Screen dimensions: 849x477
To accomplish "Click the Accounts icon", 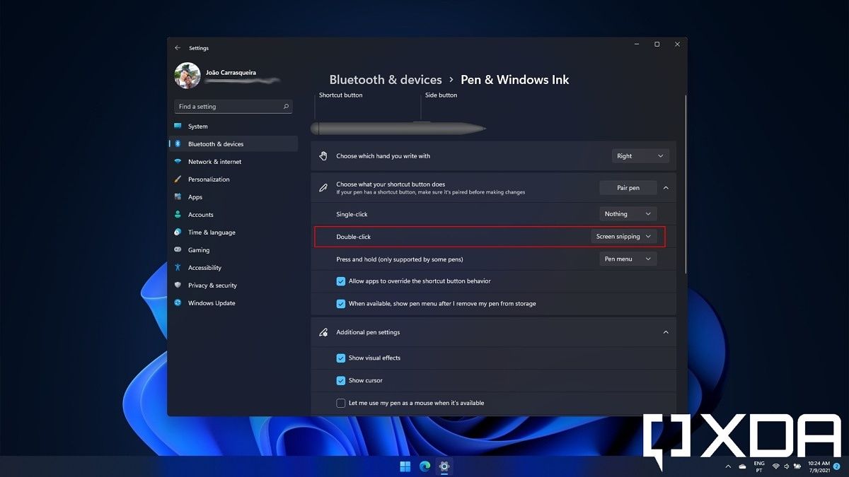I will tap(178, 214).
